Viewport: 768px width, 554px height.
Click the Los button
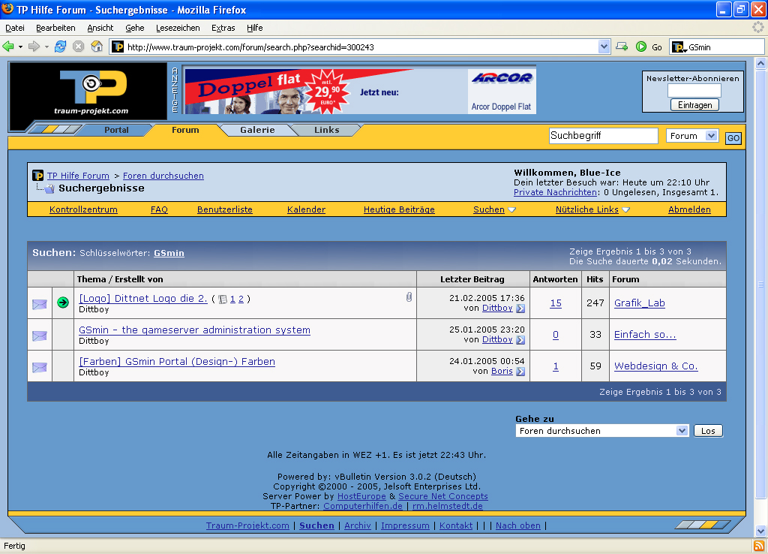708,431
